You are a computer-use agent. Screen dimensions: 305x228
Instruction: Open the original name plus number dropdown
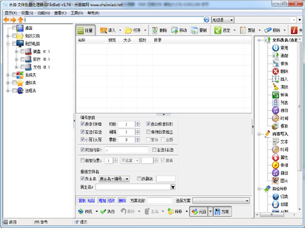(x=114, y=179)
